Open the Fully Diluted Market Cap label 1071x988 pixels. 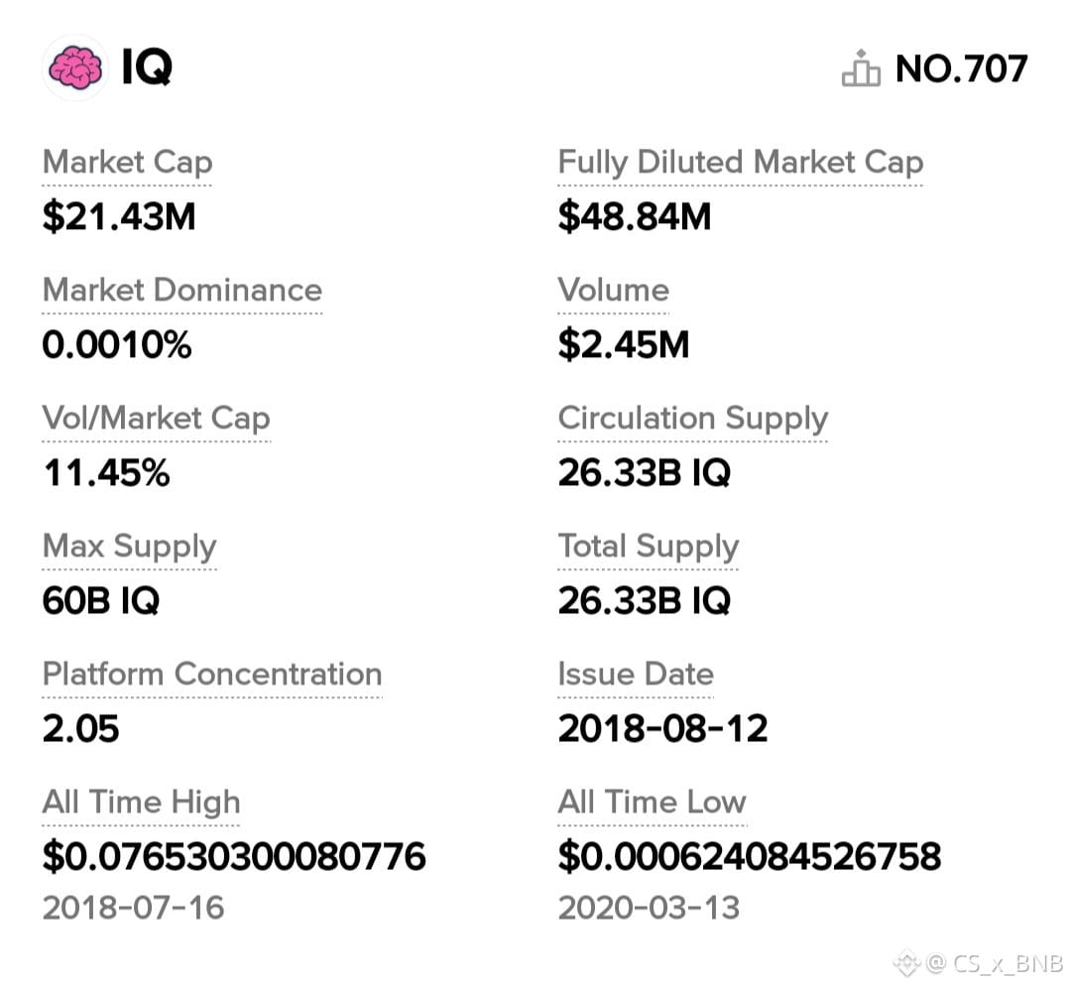pos(741,163)
